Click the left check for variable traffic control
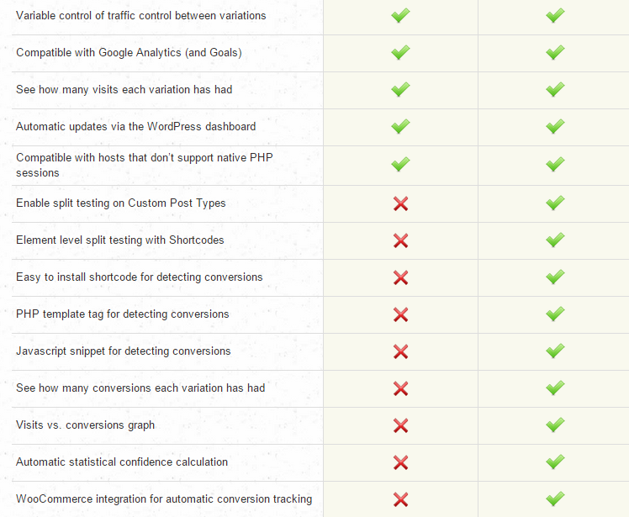629x517 pixels. click(400, 15)
